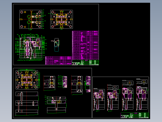Viewport: 162px width, 122px height.
Task: Select the plan view on the bottom-left sheet
Action: pos(27,79)
